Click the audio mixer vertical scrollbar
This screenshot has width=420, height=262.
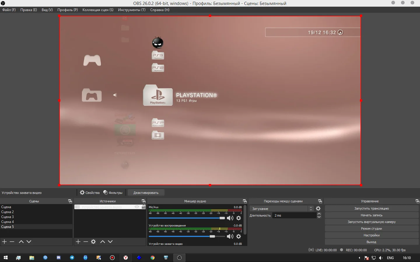[x=245, y=220]
